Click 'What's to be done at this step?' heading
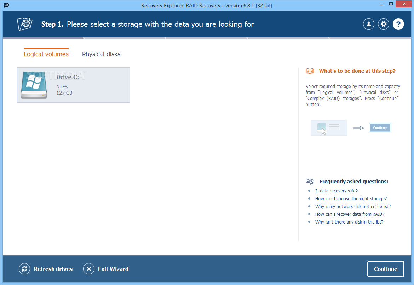Viewport: 414px width, 285px height. [x=357, y=71]
